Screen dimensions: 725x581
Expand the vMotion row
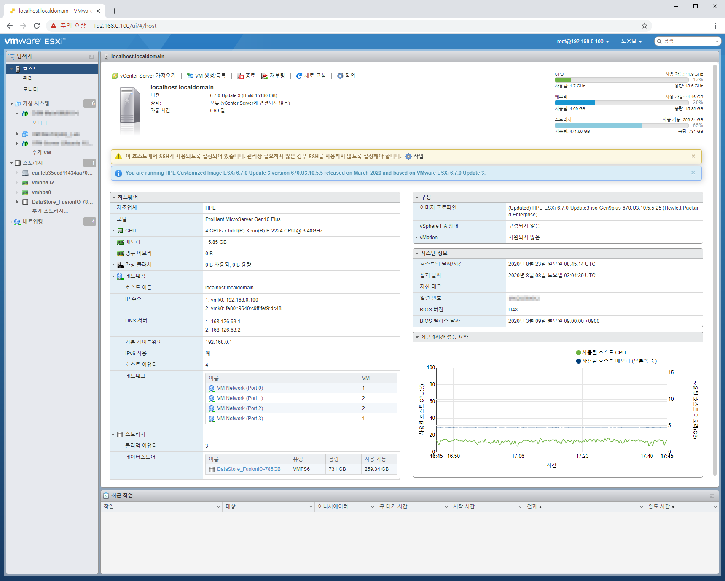click(416, 238)
